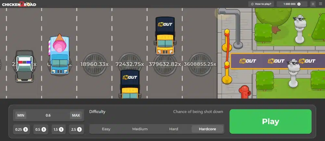The height and width of the screenshot is (141, 325).
Task: Click the lower golden barrier post
Action: click(227, 73)
